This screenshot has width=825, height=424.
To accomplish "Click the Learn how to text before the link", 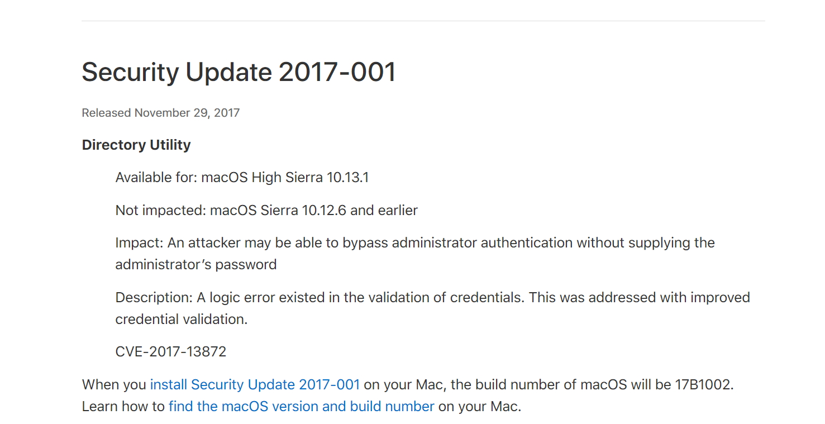I will pos(123,407).
